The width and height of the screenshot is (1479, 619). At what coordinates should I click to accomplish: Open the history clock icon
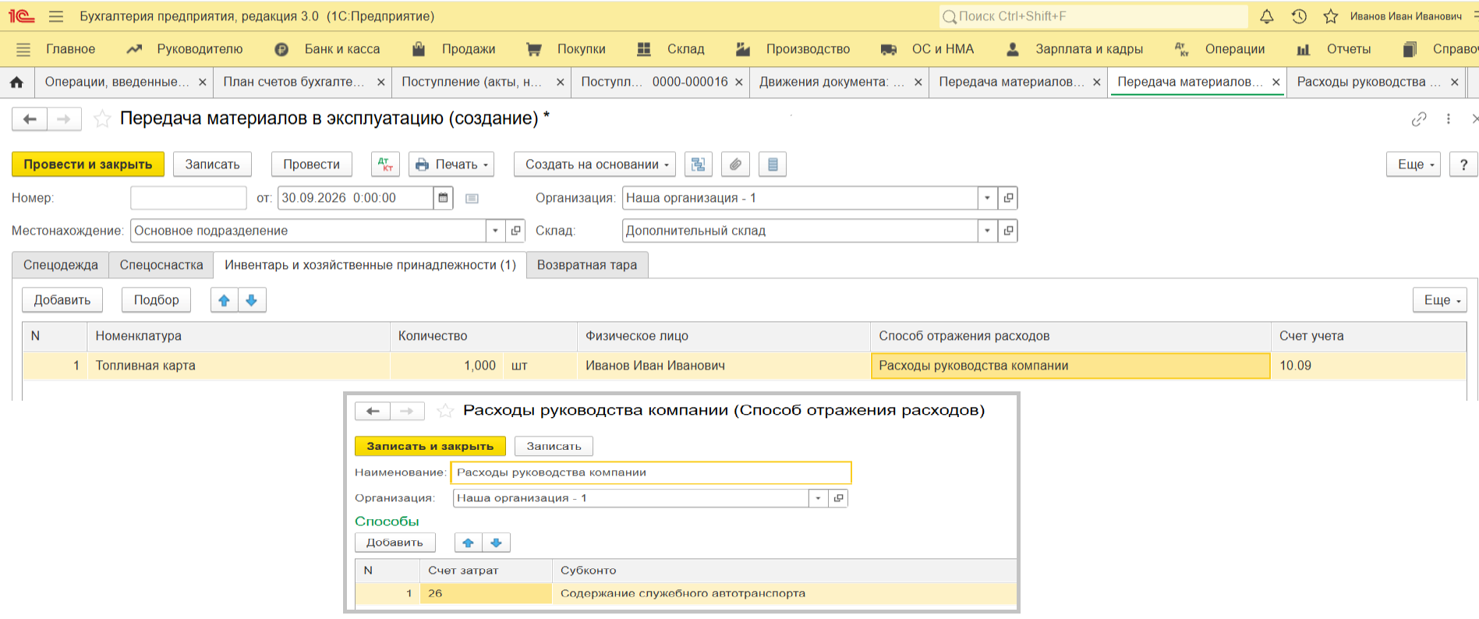(1299, 16)
